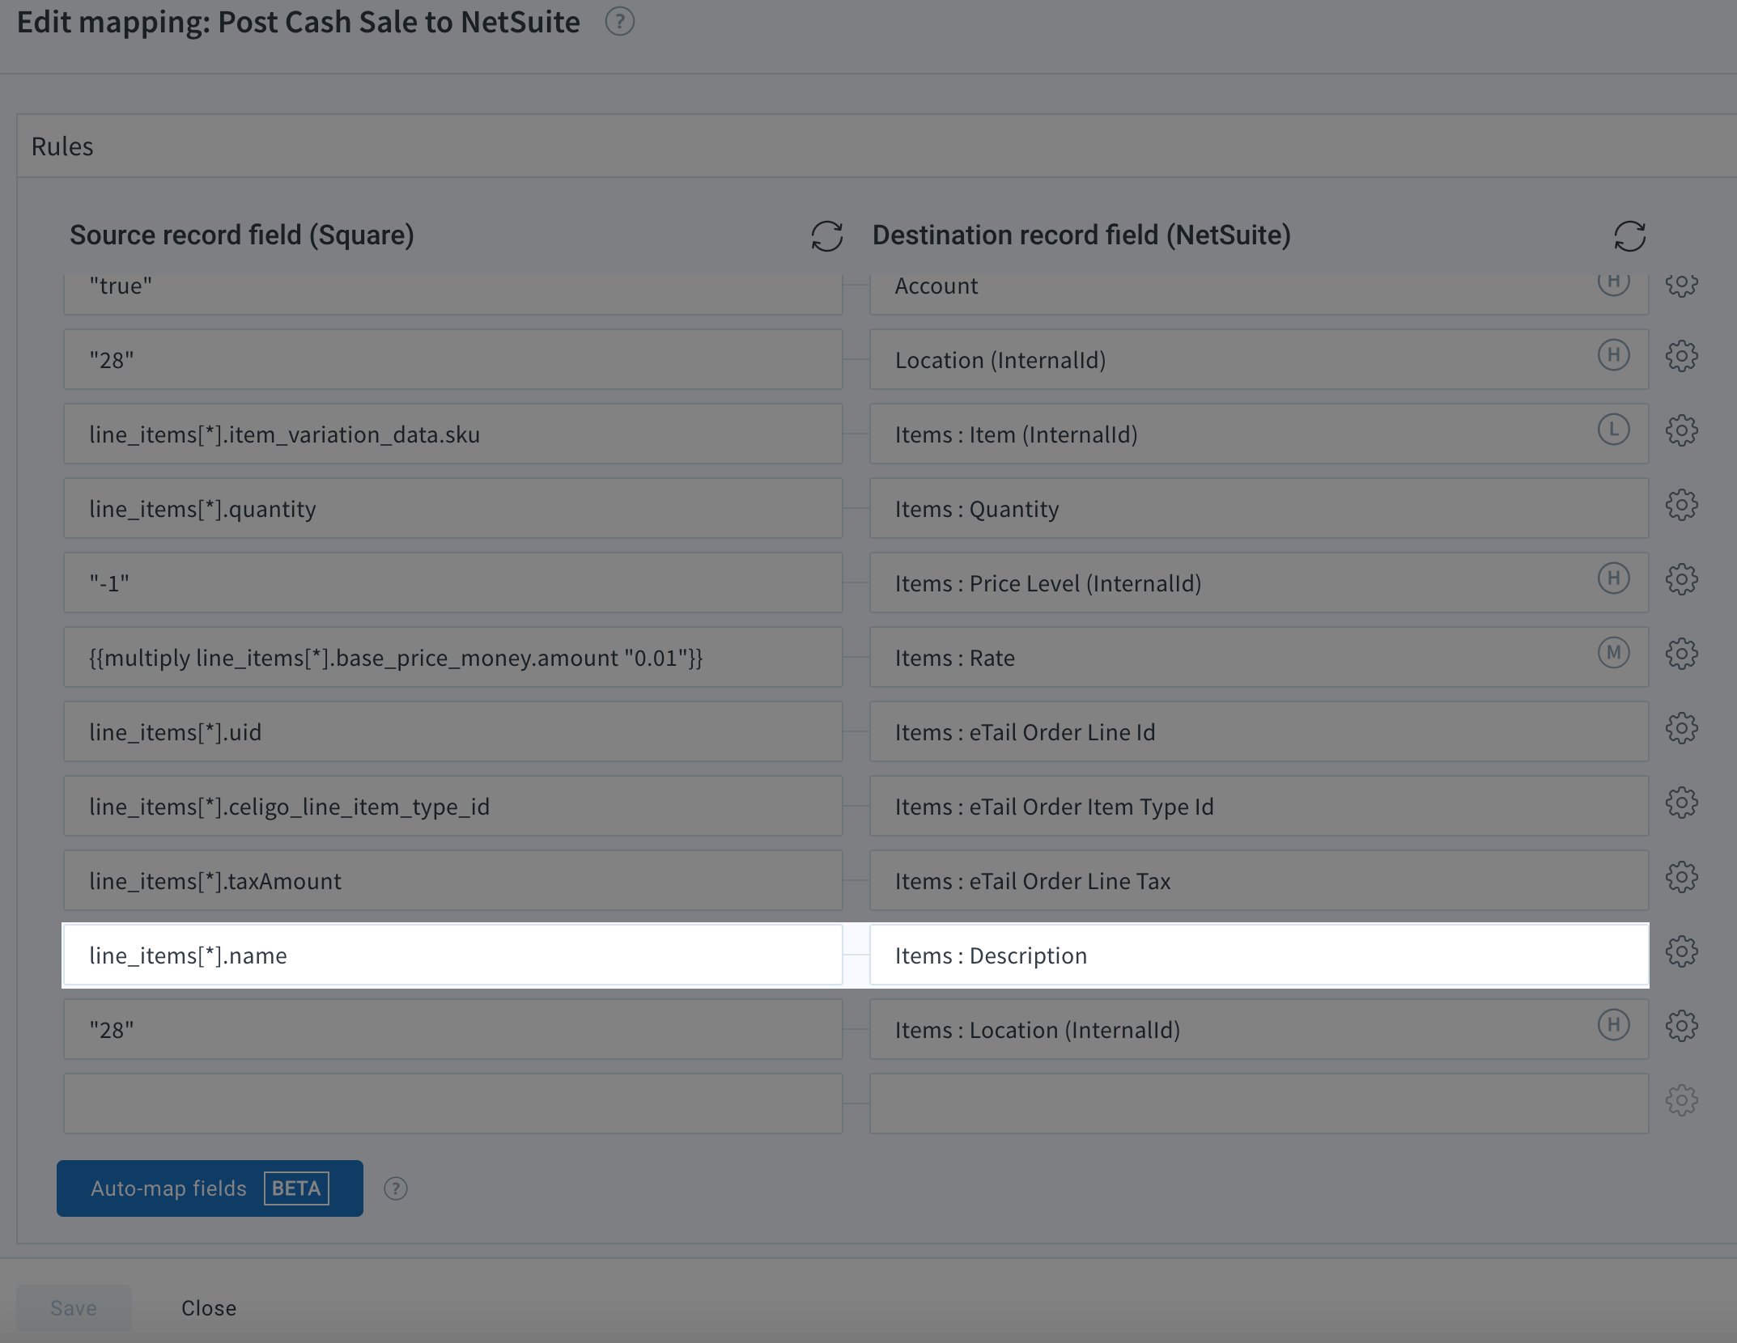Edit destination Account field

[1259, 294]
